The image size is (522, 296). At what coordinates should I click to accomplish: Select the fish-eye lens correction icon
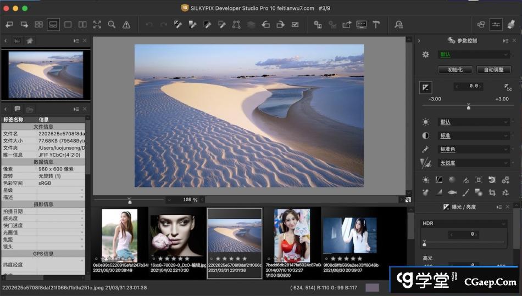(452, 192)
